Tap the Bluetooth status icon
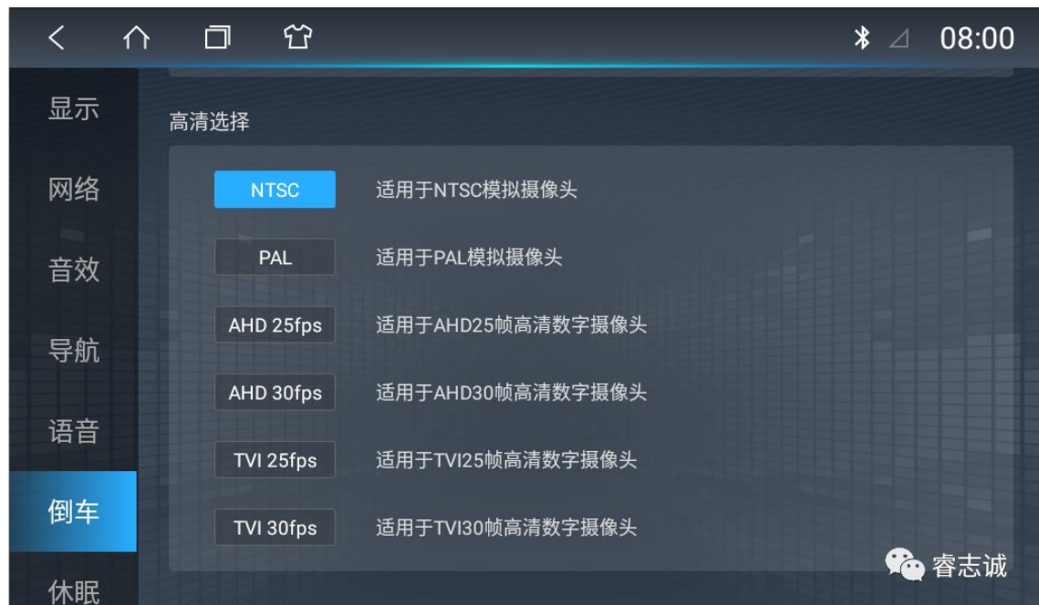 click(858, 39)
